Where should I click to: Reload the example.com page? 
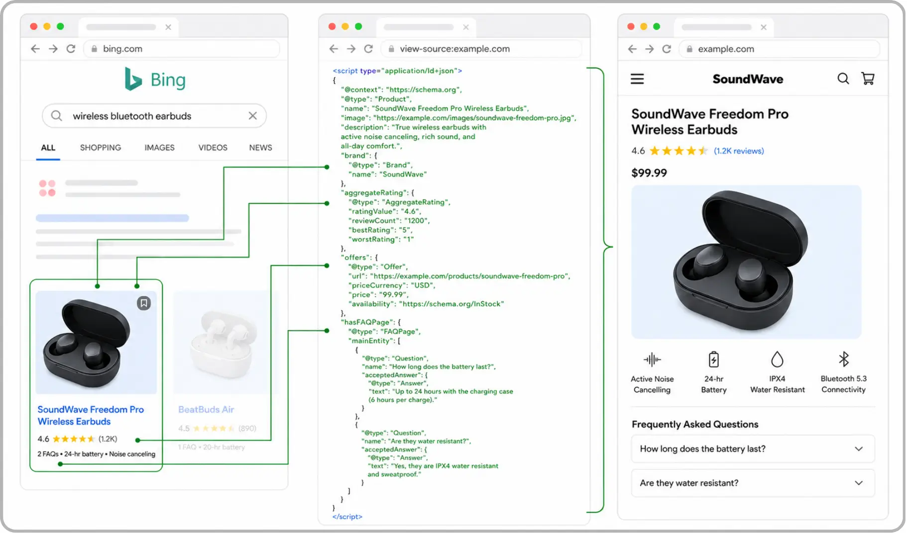(667, 49)
